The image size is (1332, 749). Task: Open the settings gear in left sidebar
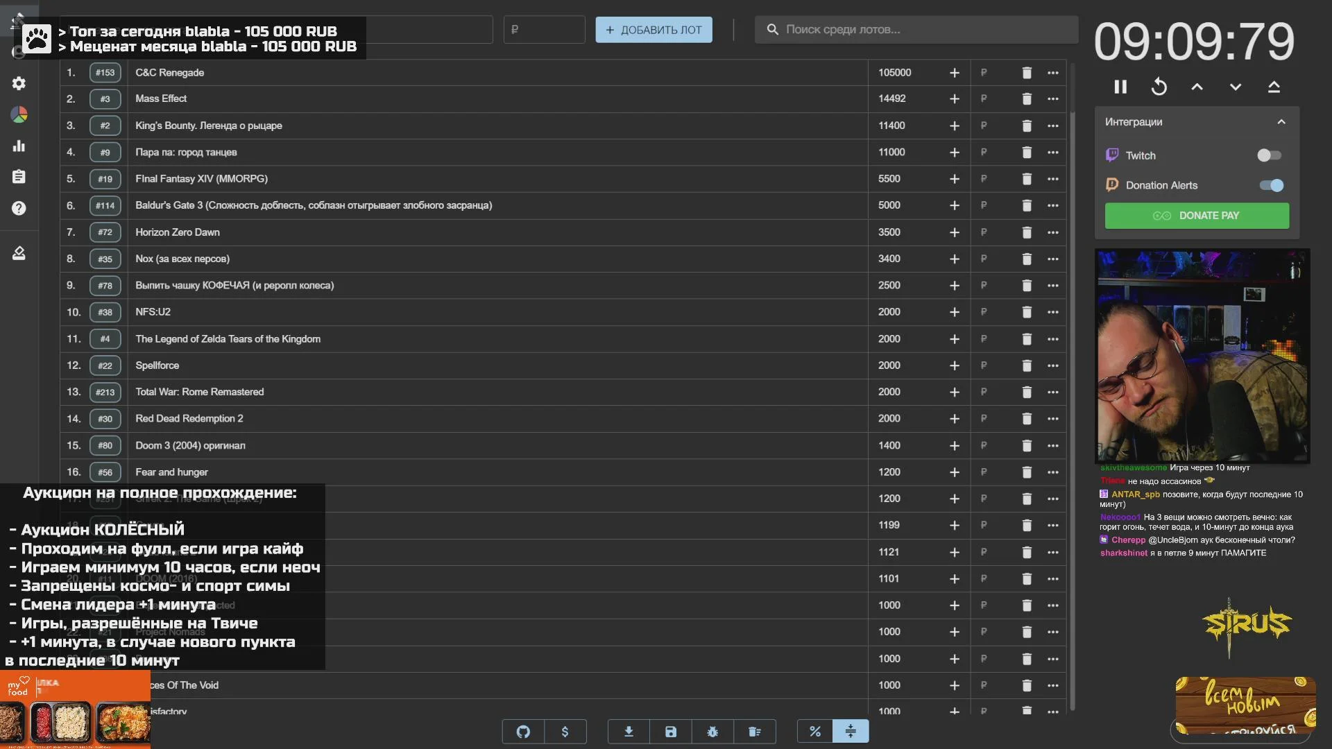pyautogui.click(x=19, y=83)
